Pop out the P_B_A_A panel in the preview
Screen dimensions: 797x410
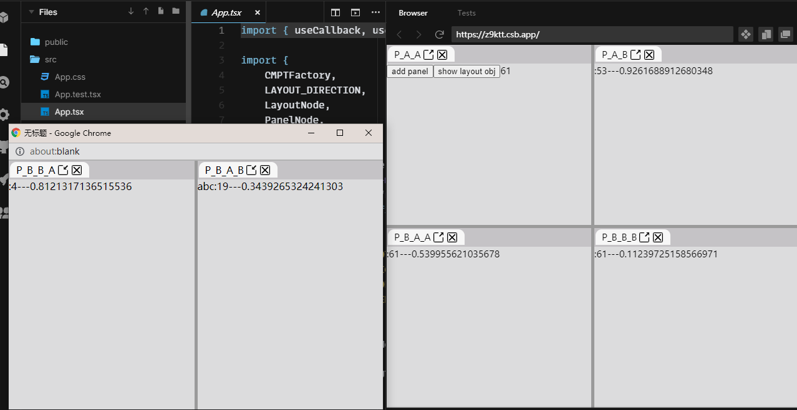coord(439,237)
